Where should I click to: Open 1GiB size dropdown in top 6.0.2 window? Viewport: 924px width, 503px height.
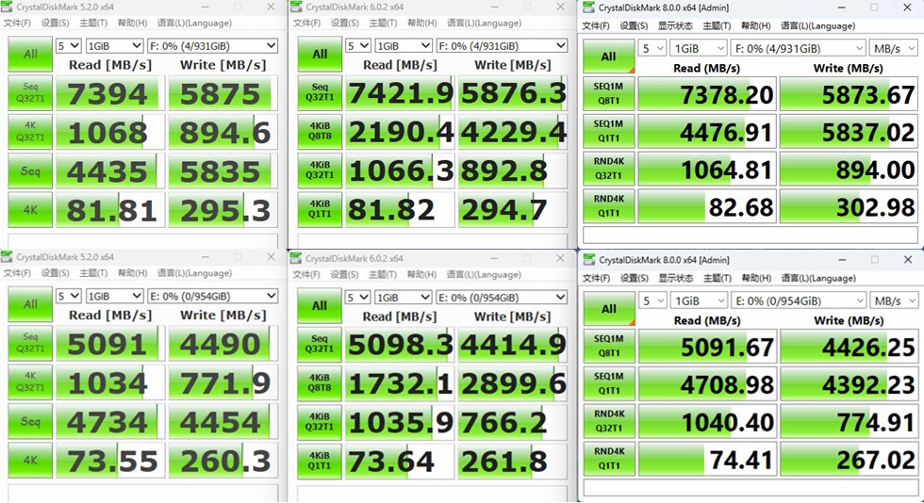[404, 46]
